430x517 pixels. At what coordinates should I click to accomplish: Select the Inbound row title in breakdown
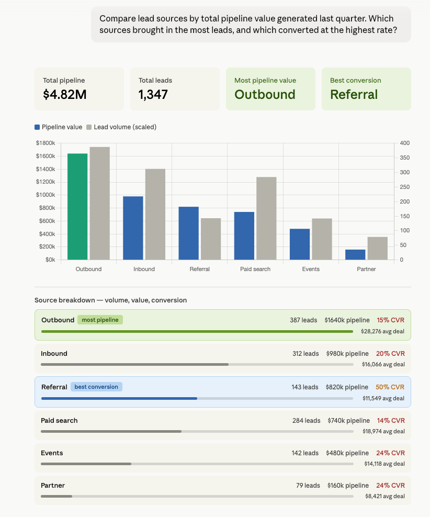[54, 353]
